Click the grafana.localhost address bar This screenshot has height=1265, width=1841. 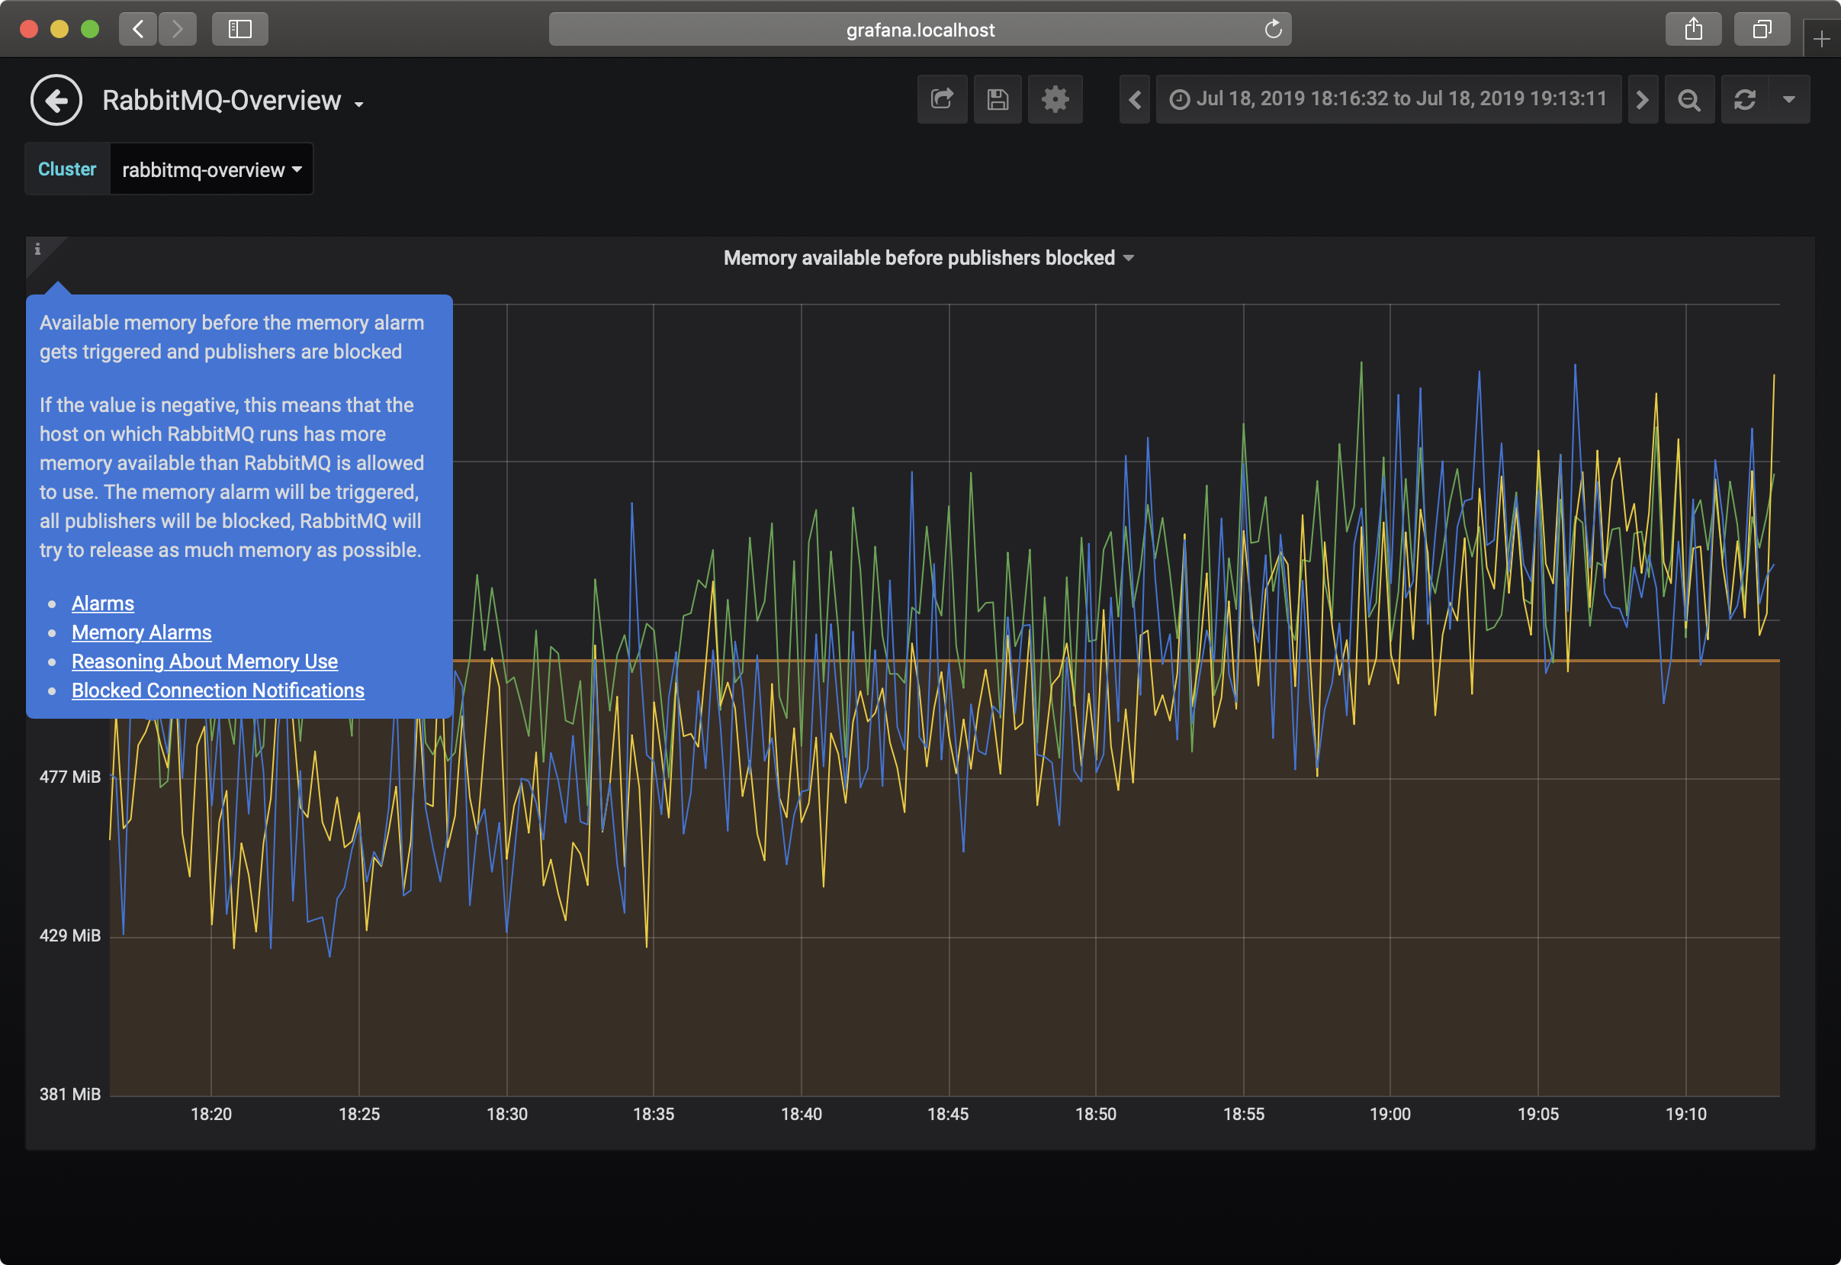919,29
